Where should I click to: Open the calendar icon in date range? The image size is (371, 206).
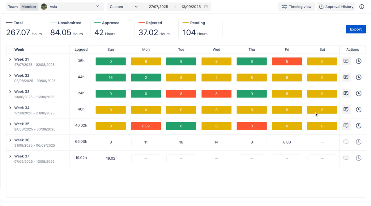click(206, 7)
